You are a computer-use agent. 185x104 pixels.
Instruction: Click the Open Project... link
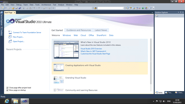pos(18,41)
